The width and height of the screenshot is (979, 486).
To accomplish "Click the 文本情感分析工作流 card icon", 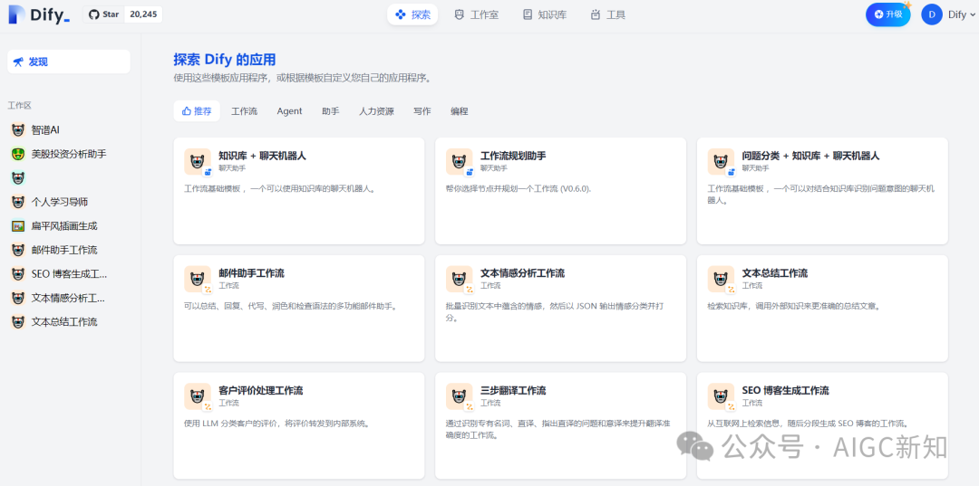I will [x=459, y=279].
